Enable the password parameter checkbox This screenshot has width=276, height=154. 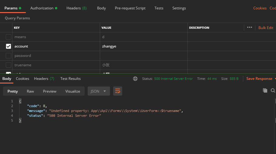8,56
